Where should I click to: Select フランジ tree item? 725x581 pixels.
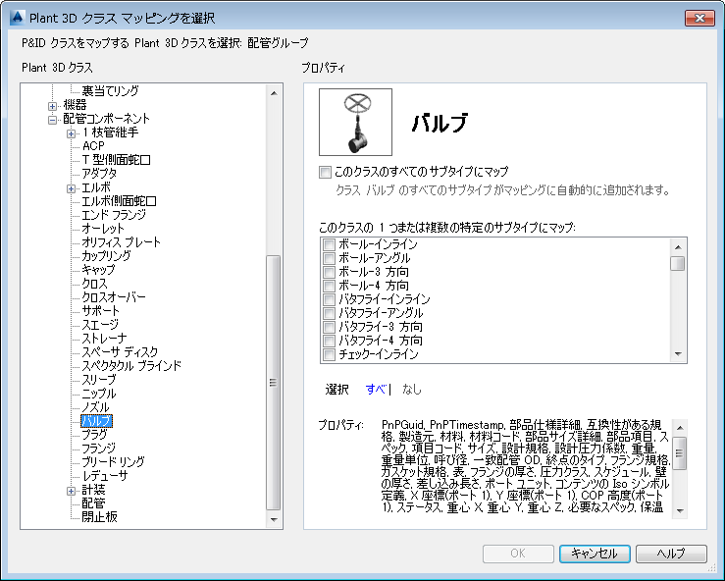[98, 449]
